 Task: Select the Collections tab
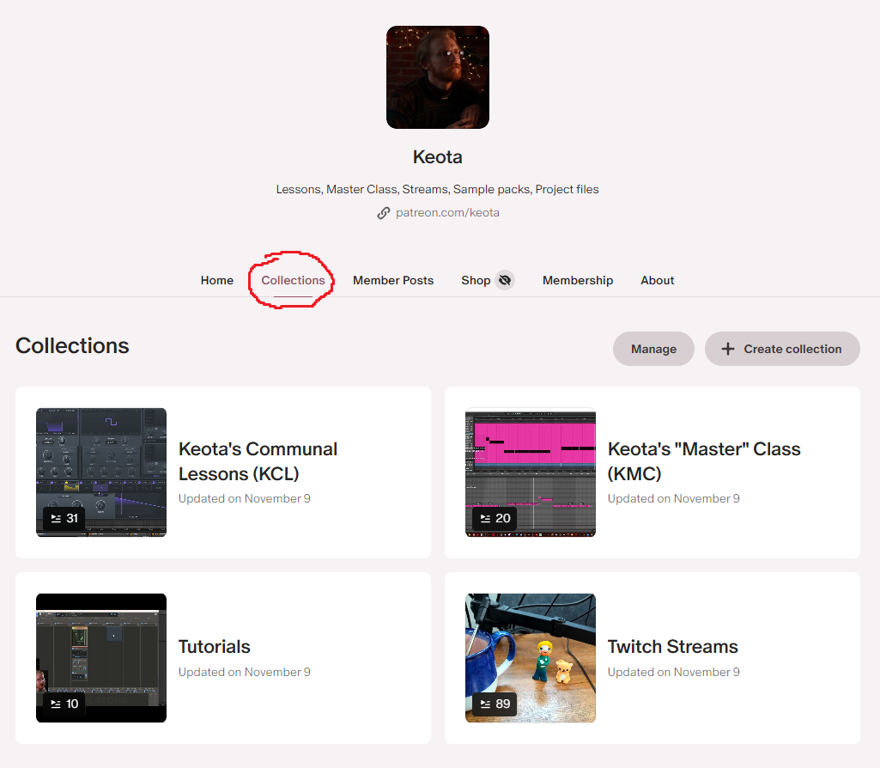click(x=293, y=280)
